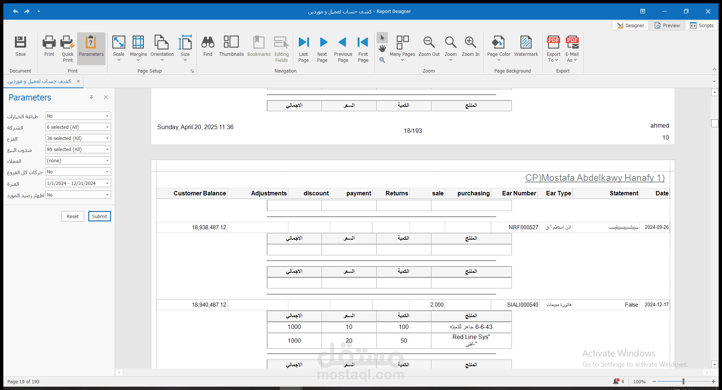
Task: Expand the الفرع '36 selected' dropdown
Action: [x=78, y=138]
